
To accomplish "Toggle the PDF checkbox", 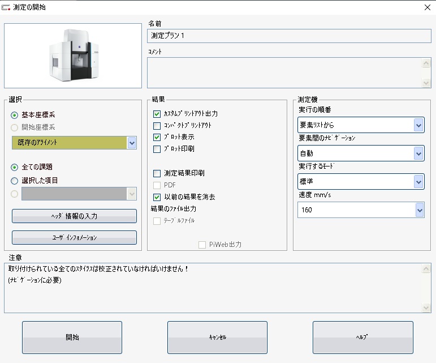I will pos(157,185).
